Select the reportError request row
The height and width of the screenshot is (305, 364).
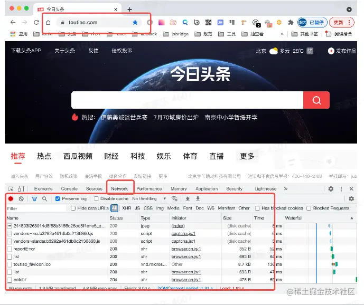(145, 249)
